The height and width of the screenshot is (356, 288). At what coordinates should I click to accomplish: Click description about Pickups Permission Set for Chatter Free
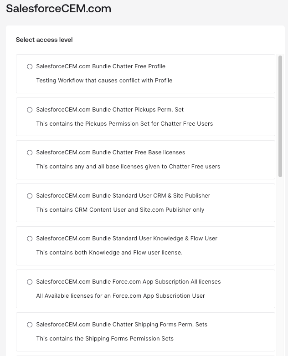pos(124,124)
